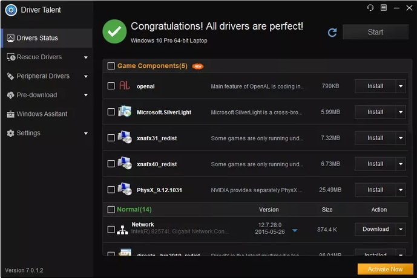Click the xnafx31_redist installer icon

pyautogui.click(x=125, y=137)
